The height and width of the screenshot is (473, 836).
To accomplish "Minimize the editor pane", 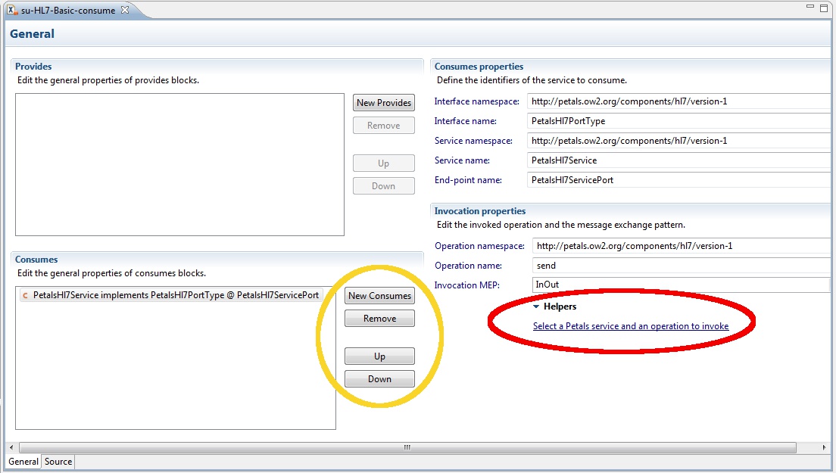I will [x=808, y=8].
